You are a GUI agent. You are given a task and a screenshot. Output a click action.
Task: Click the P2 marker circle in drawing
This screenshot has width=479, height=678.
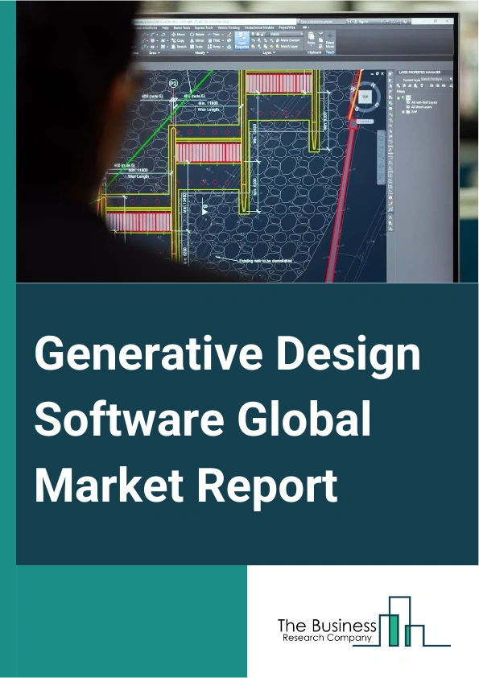[174, 83]
